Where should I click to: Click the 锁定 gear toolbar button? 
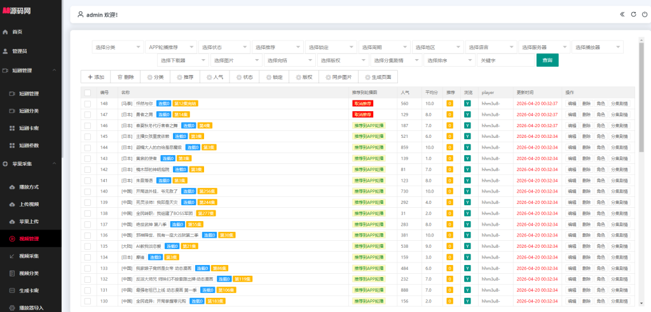(x=274, y=77)
